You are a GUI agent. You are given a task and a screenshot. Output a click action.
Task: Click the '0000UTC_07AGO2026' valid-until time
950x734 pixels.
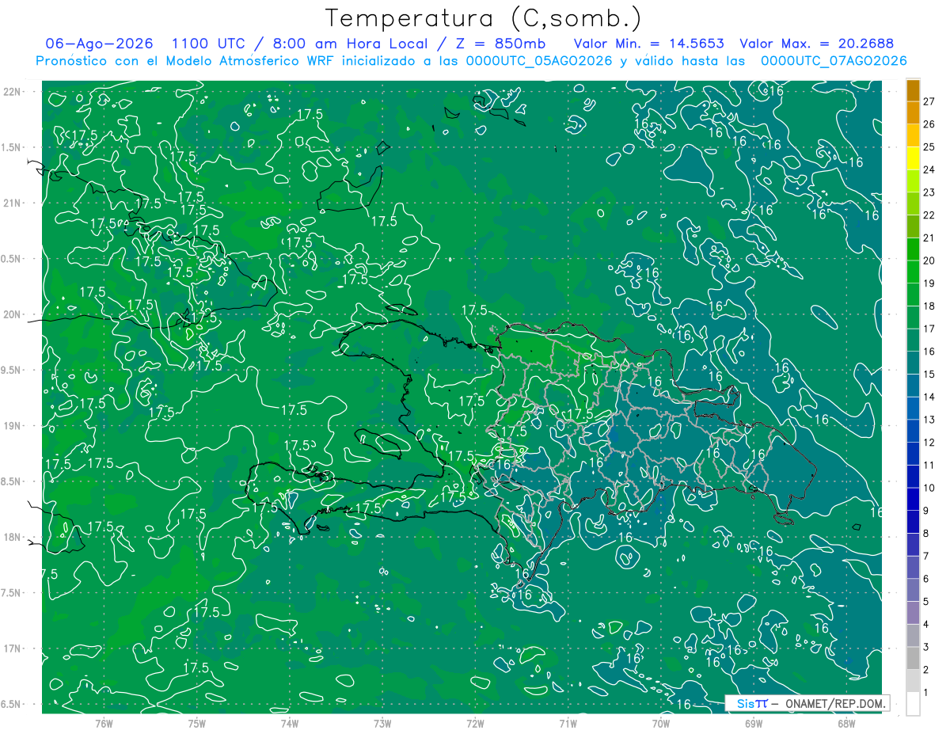click(x=834, y=61)
